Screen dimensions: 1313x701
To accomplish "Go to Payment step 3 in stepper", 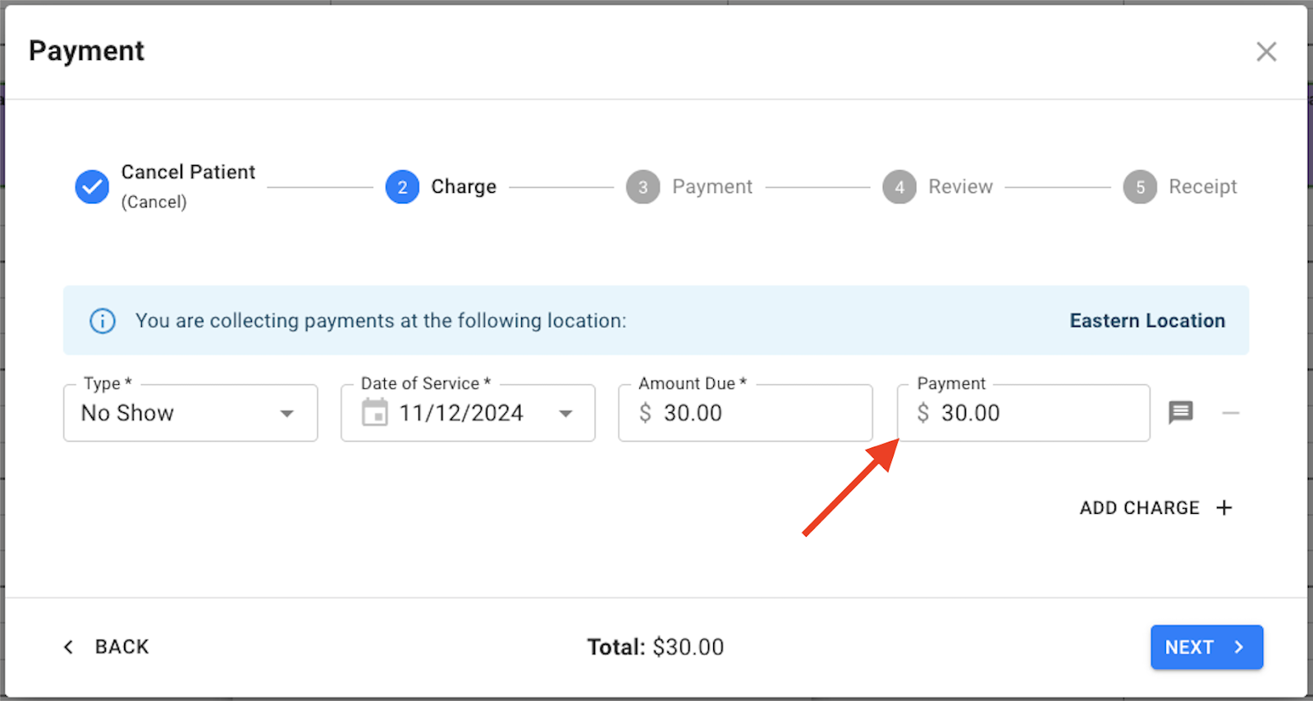I will pyautogui.click(x=643, y=187).
